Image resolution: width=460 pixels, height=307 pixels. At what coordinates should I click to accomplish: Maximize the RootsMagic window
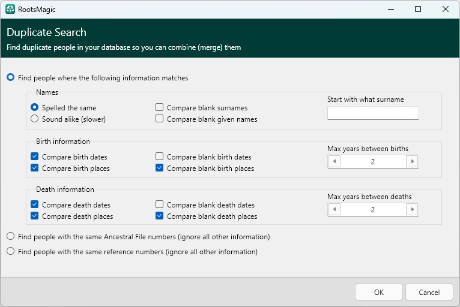pyautogui.click(x=418, y=9)
